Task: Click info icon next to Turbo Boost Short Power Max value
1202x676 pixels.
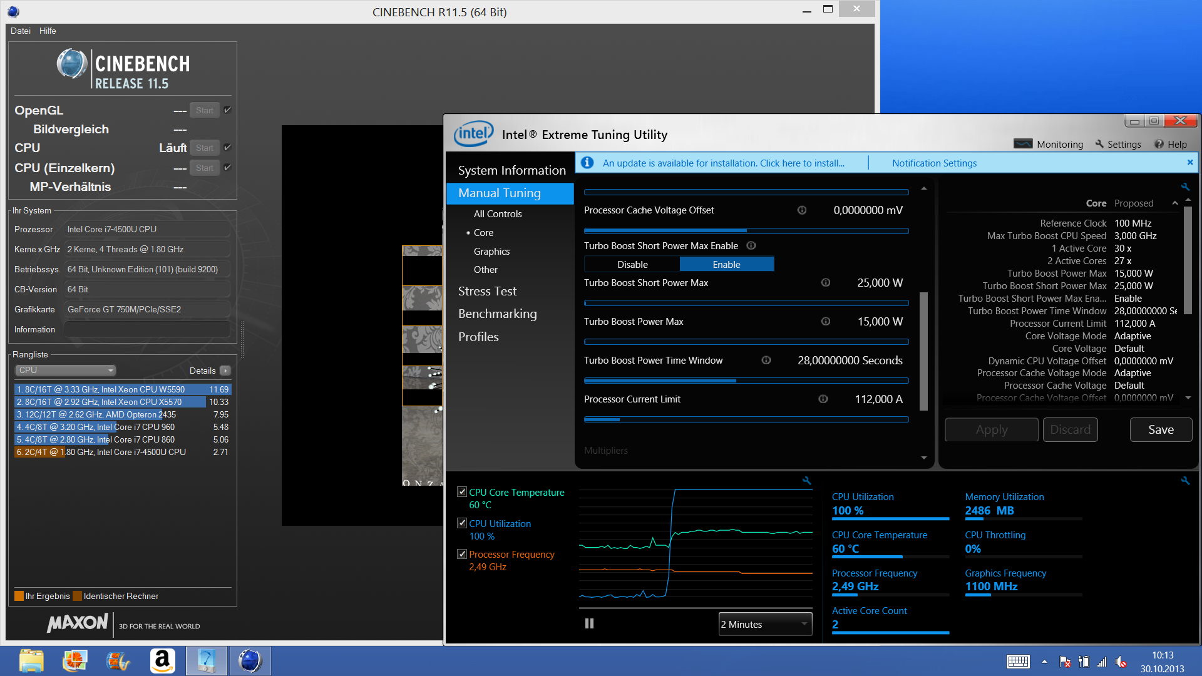Action: tap(826, 283)
